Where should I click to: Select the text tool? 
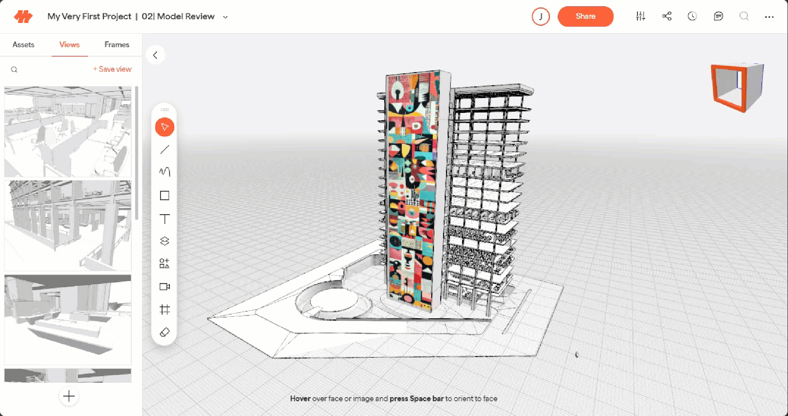click(165, 219)
